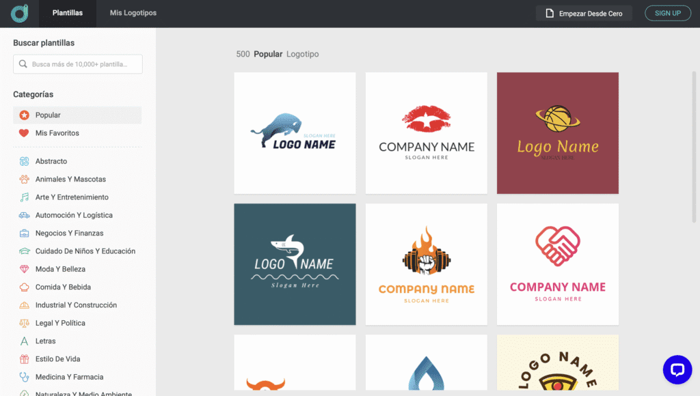Click the page vertical scrollbar
700x396 pixels.
tap(695, 137)
